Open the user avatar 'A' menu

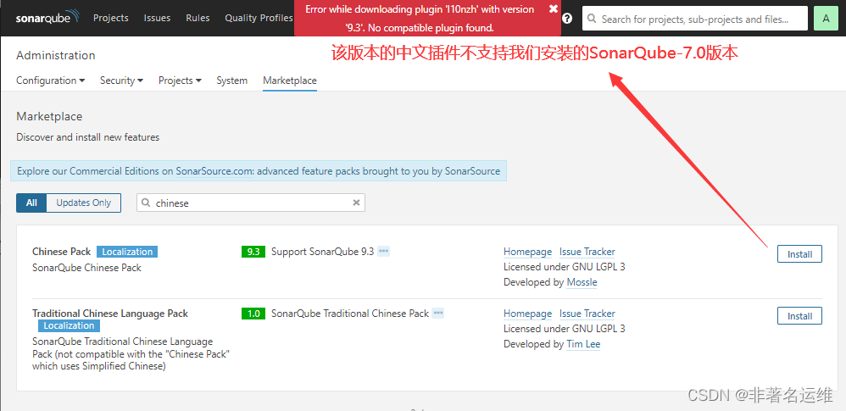point(826,19)
